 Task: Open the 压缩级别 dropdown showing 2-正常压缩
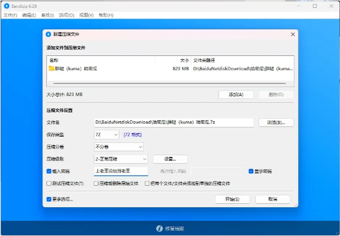121,159
